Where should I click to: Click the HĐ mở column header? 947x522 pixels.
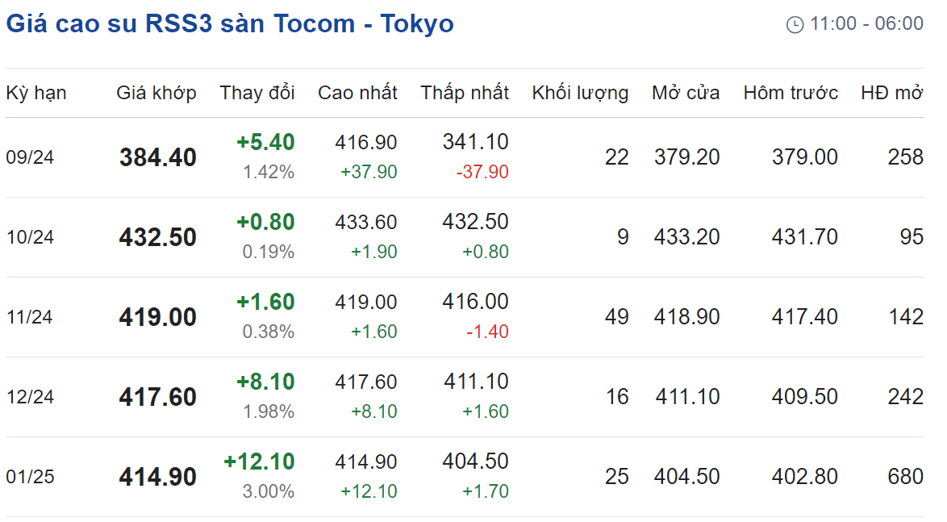tap(892, 93)
